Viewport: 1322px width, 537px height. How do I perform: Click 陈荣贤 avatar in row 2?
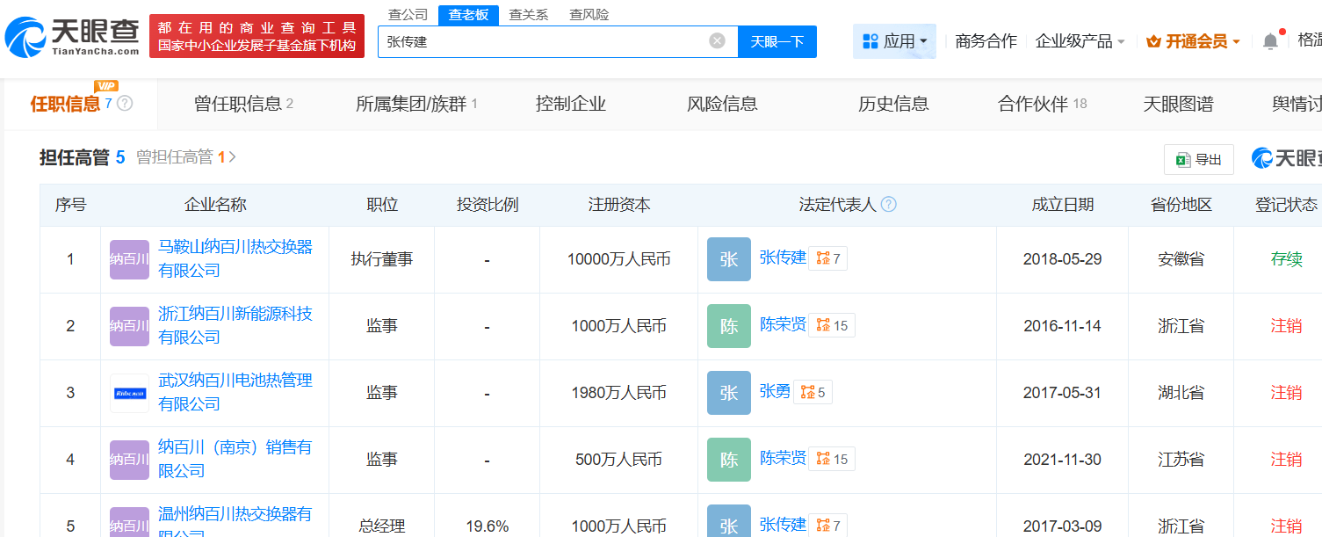coord(728,326)
